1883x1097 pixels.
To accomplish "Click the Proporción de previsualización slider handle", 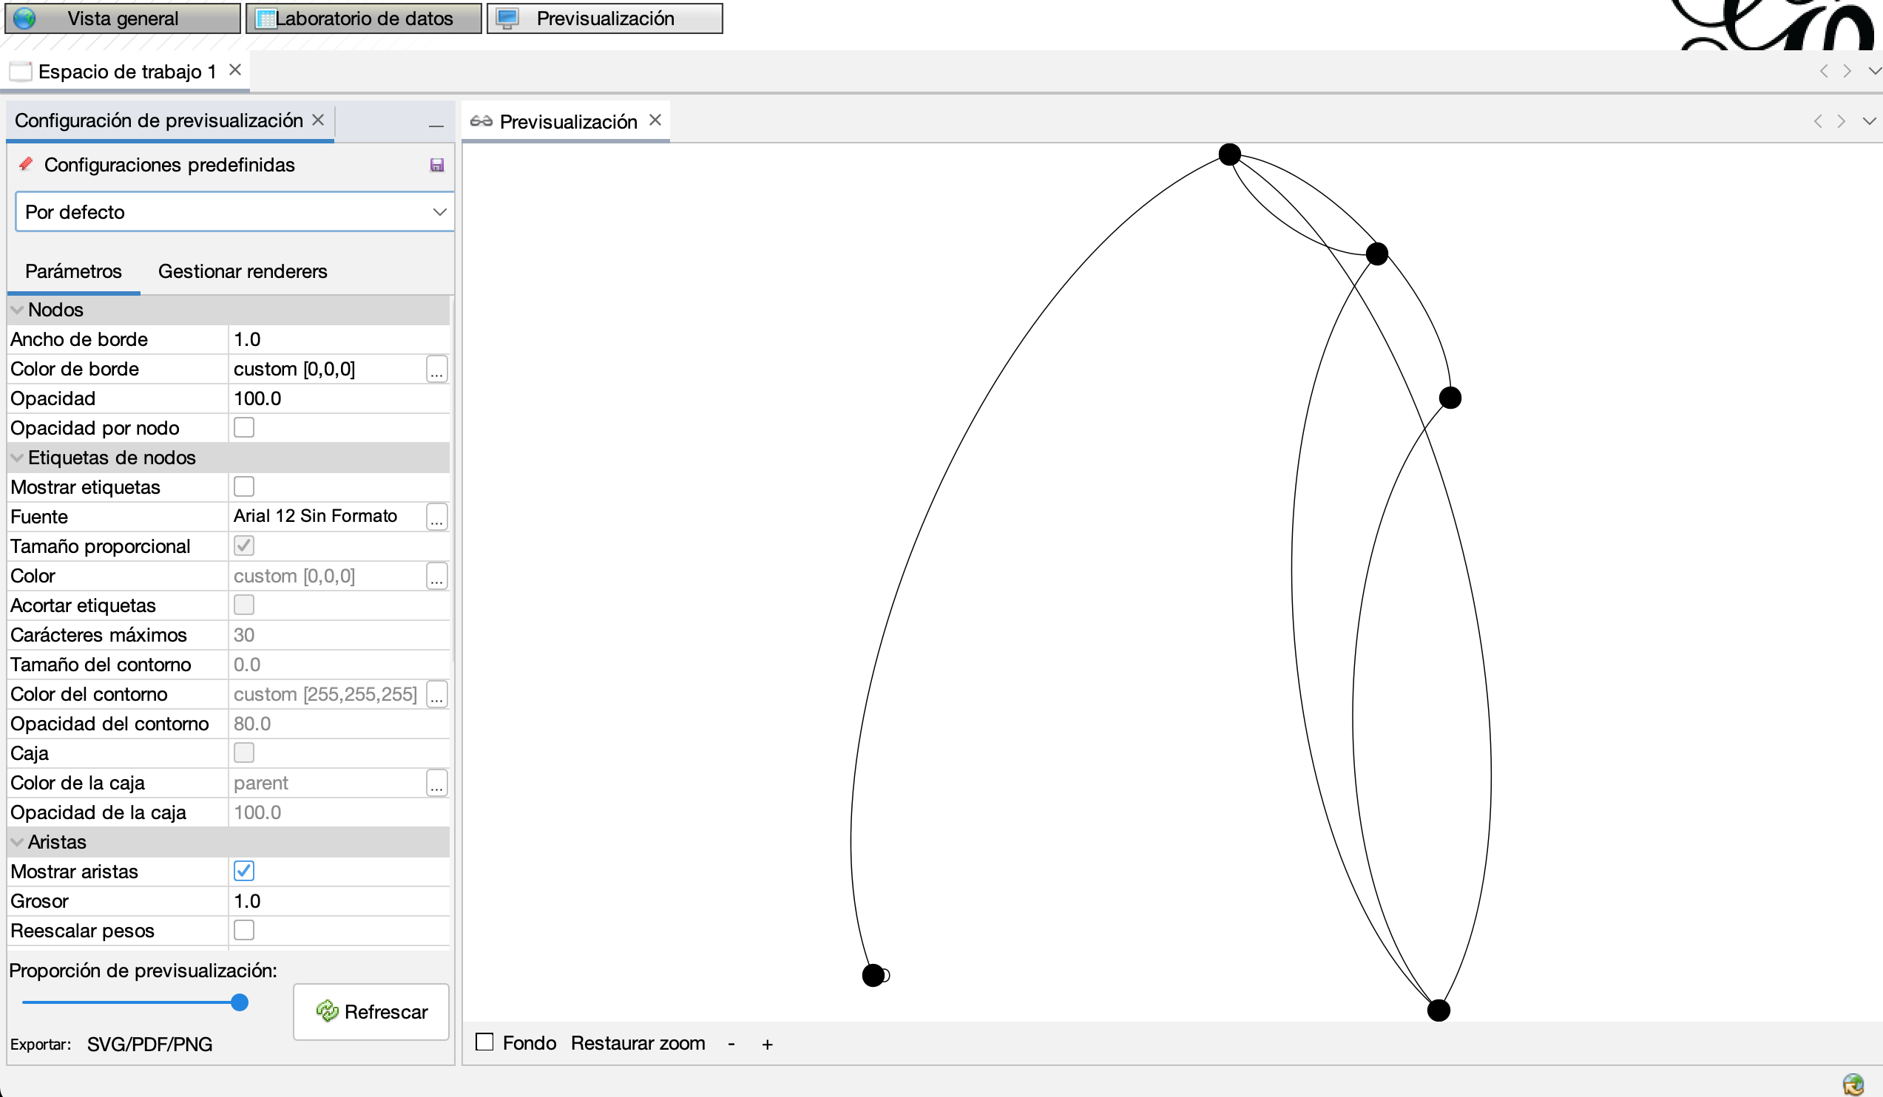I will coord(240,1002).
